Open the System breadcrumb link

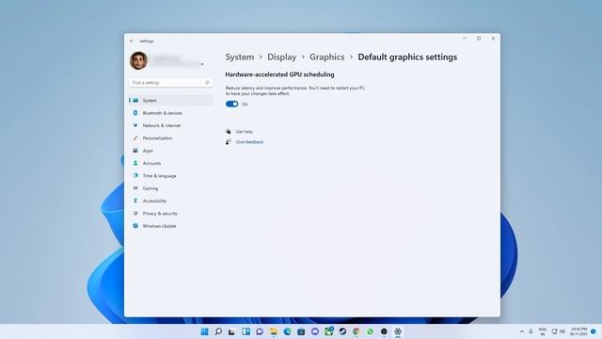point(240,56)
